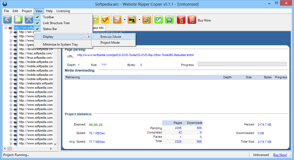Click the tree scroll-down arrow
The width and height of the screenshot is (294, 160).
[55, 144]
